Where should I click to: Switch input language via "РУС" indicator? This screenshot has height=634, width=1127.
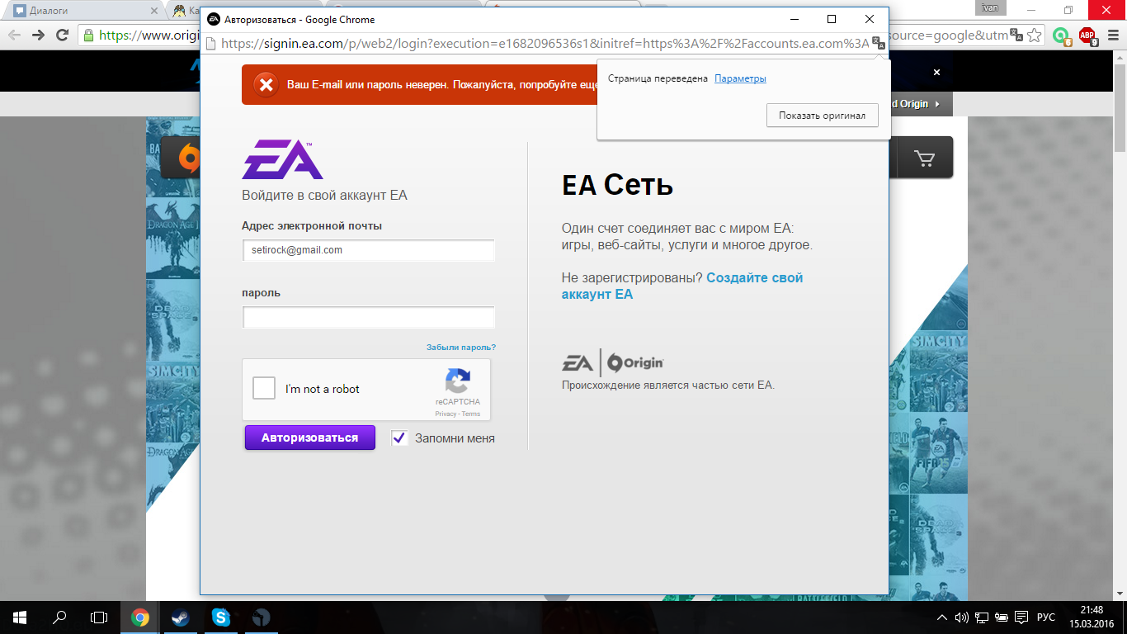[x=1045, y=617]
